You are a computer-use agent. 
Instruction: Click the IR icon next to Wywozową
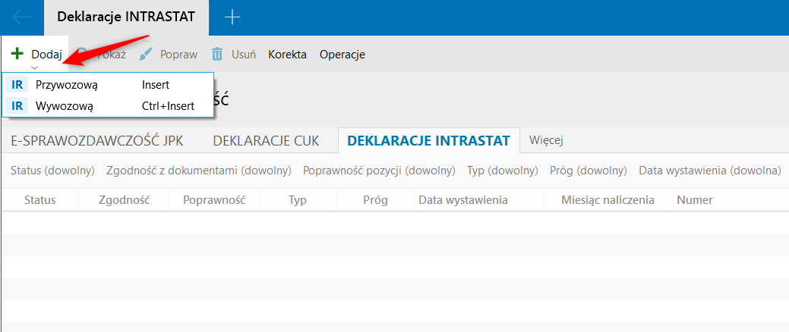tap(17, 106)
